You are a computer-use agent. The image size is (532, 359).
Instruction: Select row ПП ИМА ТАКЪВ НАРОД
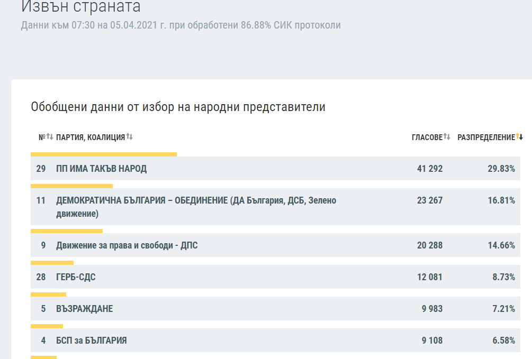pyautogui.click(x=275, y=169)
